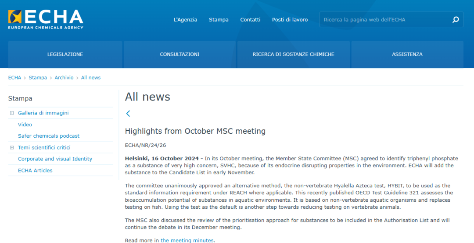Screen dimensions: 474x243
Task: Click the ECHA logo in header
Action: (46, 19)
